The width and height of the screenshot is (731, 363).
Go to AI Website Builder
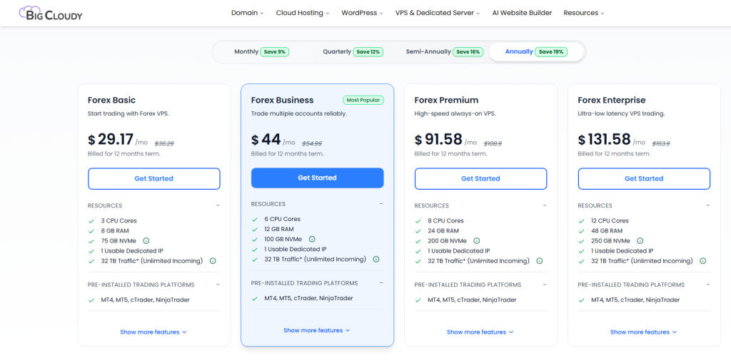click(x=522, y=13)
